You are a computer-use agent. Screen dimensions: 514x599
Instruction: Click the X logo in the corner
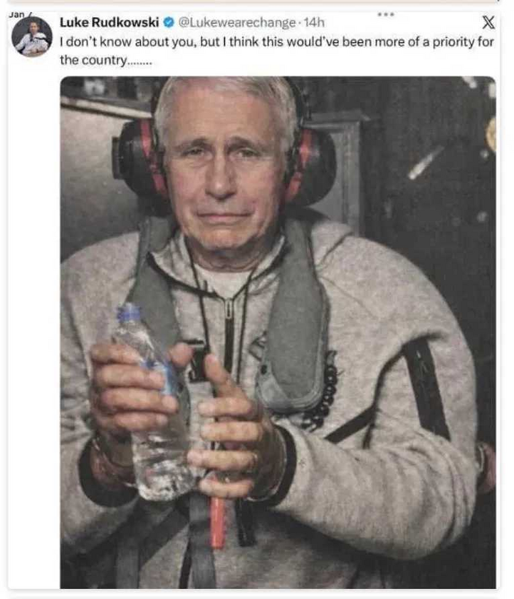[488, 21]
